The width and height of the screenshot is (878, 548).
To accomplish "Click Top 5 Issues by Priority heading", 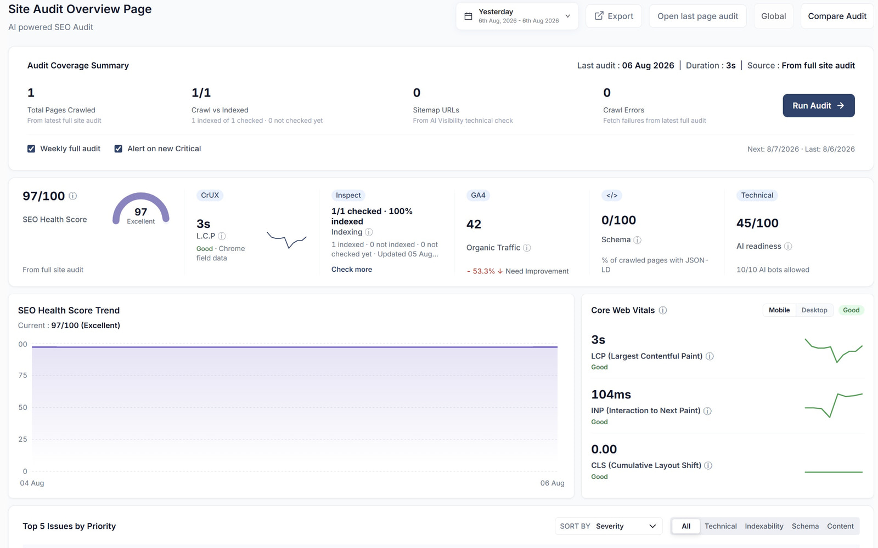I will pyautogui.click(x=69, y=526).
